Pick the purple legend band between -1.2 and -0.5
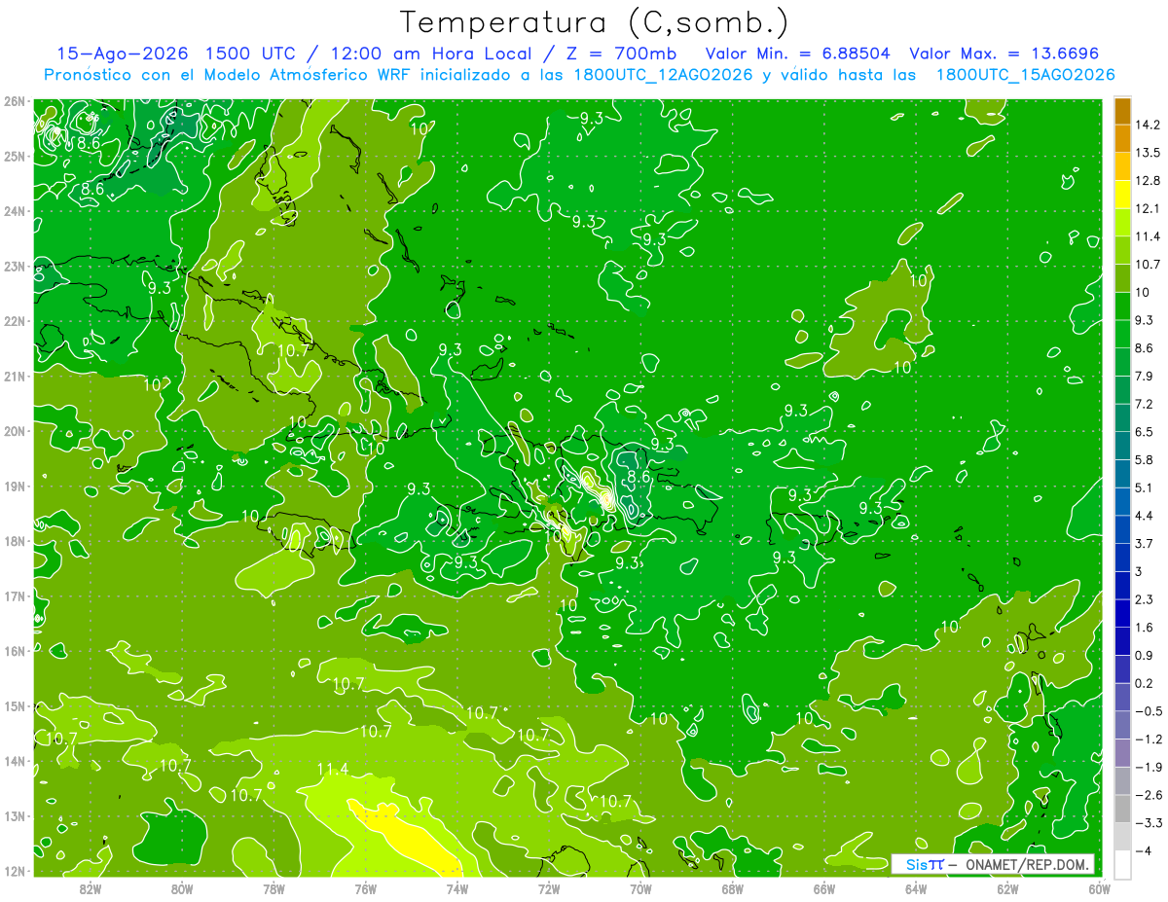Image resolution: width=1168 pixels, height=902 pixels. 1122,725
